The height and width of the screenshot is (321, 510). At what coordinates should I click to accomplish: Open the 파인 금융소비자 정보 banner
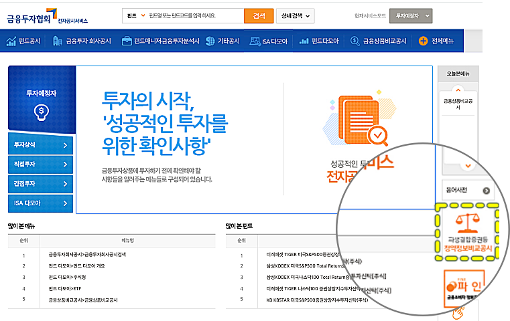pyautogui.click(x=464, y=288)
